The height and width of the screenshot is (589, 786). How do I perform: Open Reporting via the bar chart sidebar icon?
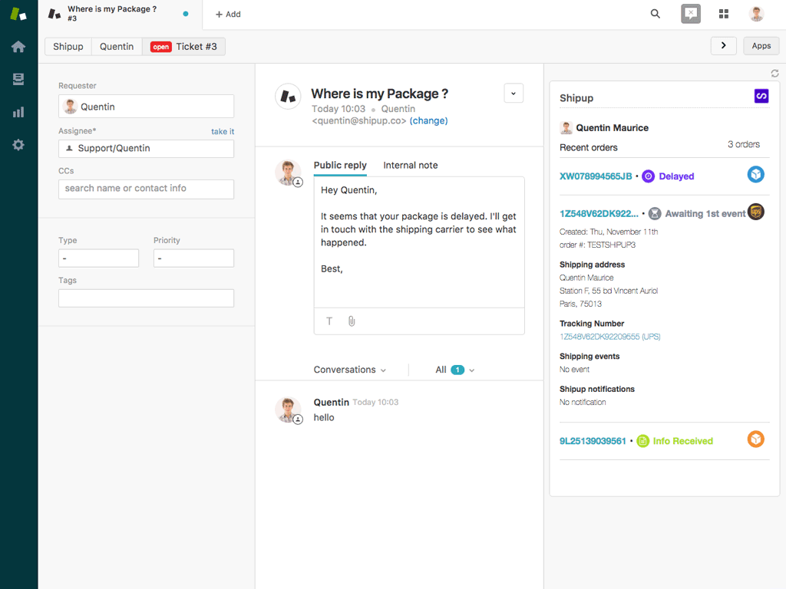[x=18, y=112]
